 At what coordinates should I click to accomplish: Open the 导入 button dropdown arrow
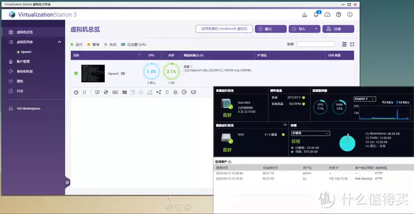[x=316, y=29]
